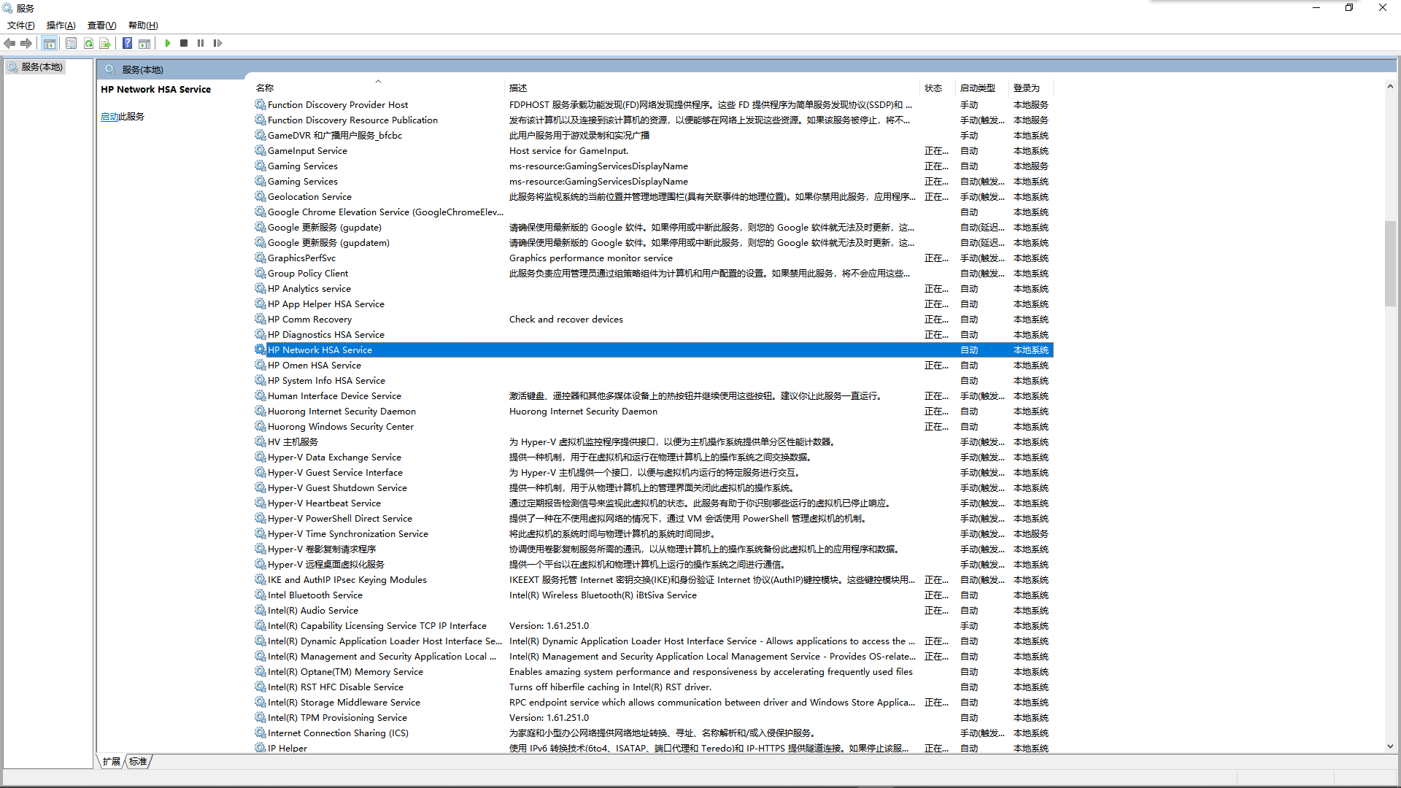Select Huorong Internet Security Daemon service
Screen dimensions: 1401x788
point(653,411)
